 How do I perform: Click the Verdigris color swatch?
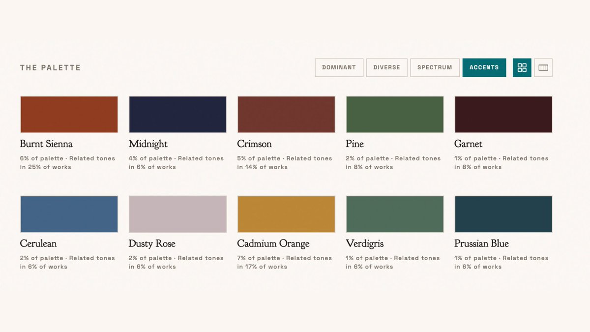(395, 214)
